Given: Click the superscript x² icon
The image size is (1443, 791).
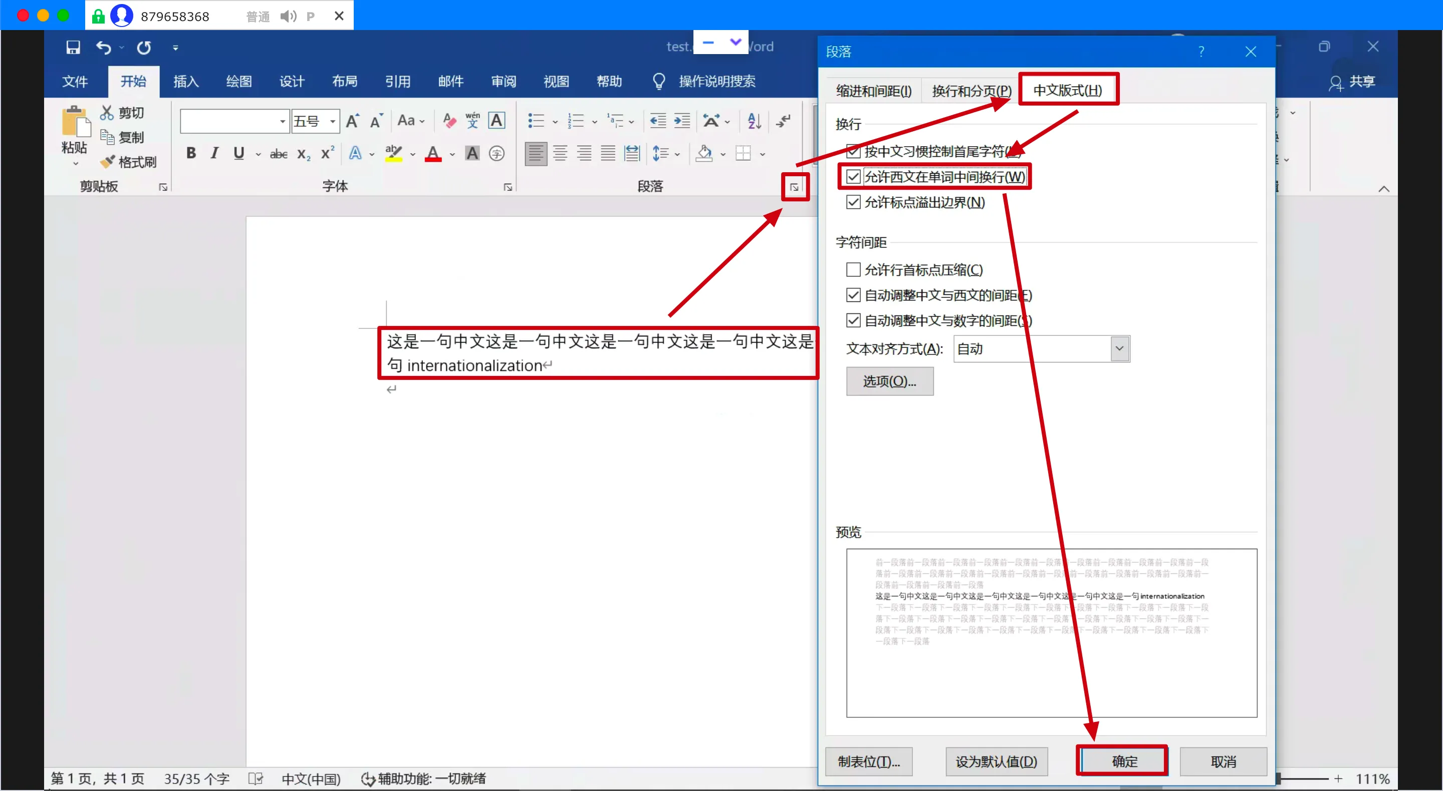Looking at the screenshot, I should [328, 153].
